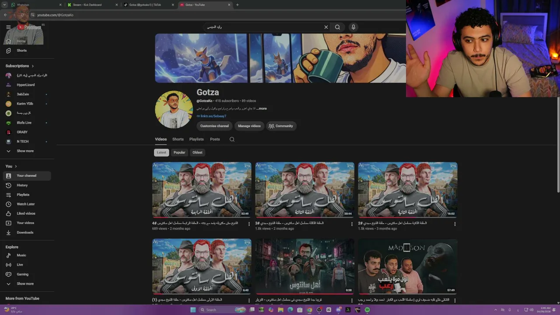Close the Gotza - YouTube tab

[229, 5]
